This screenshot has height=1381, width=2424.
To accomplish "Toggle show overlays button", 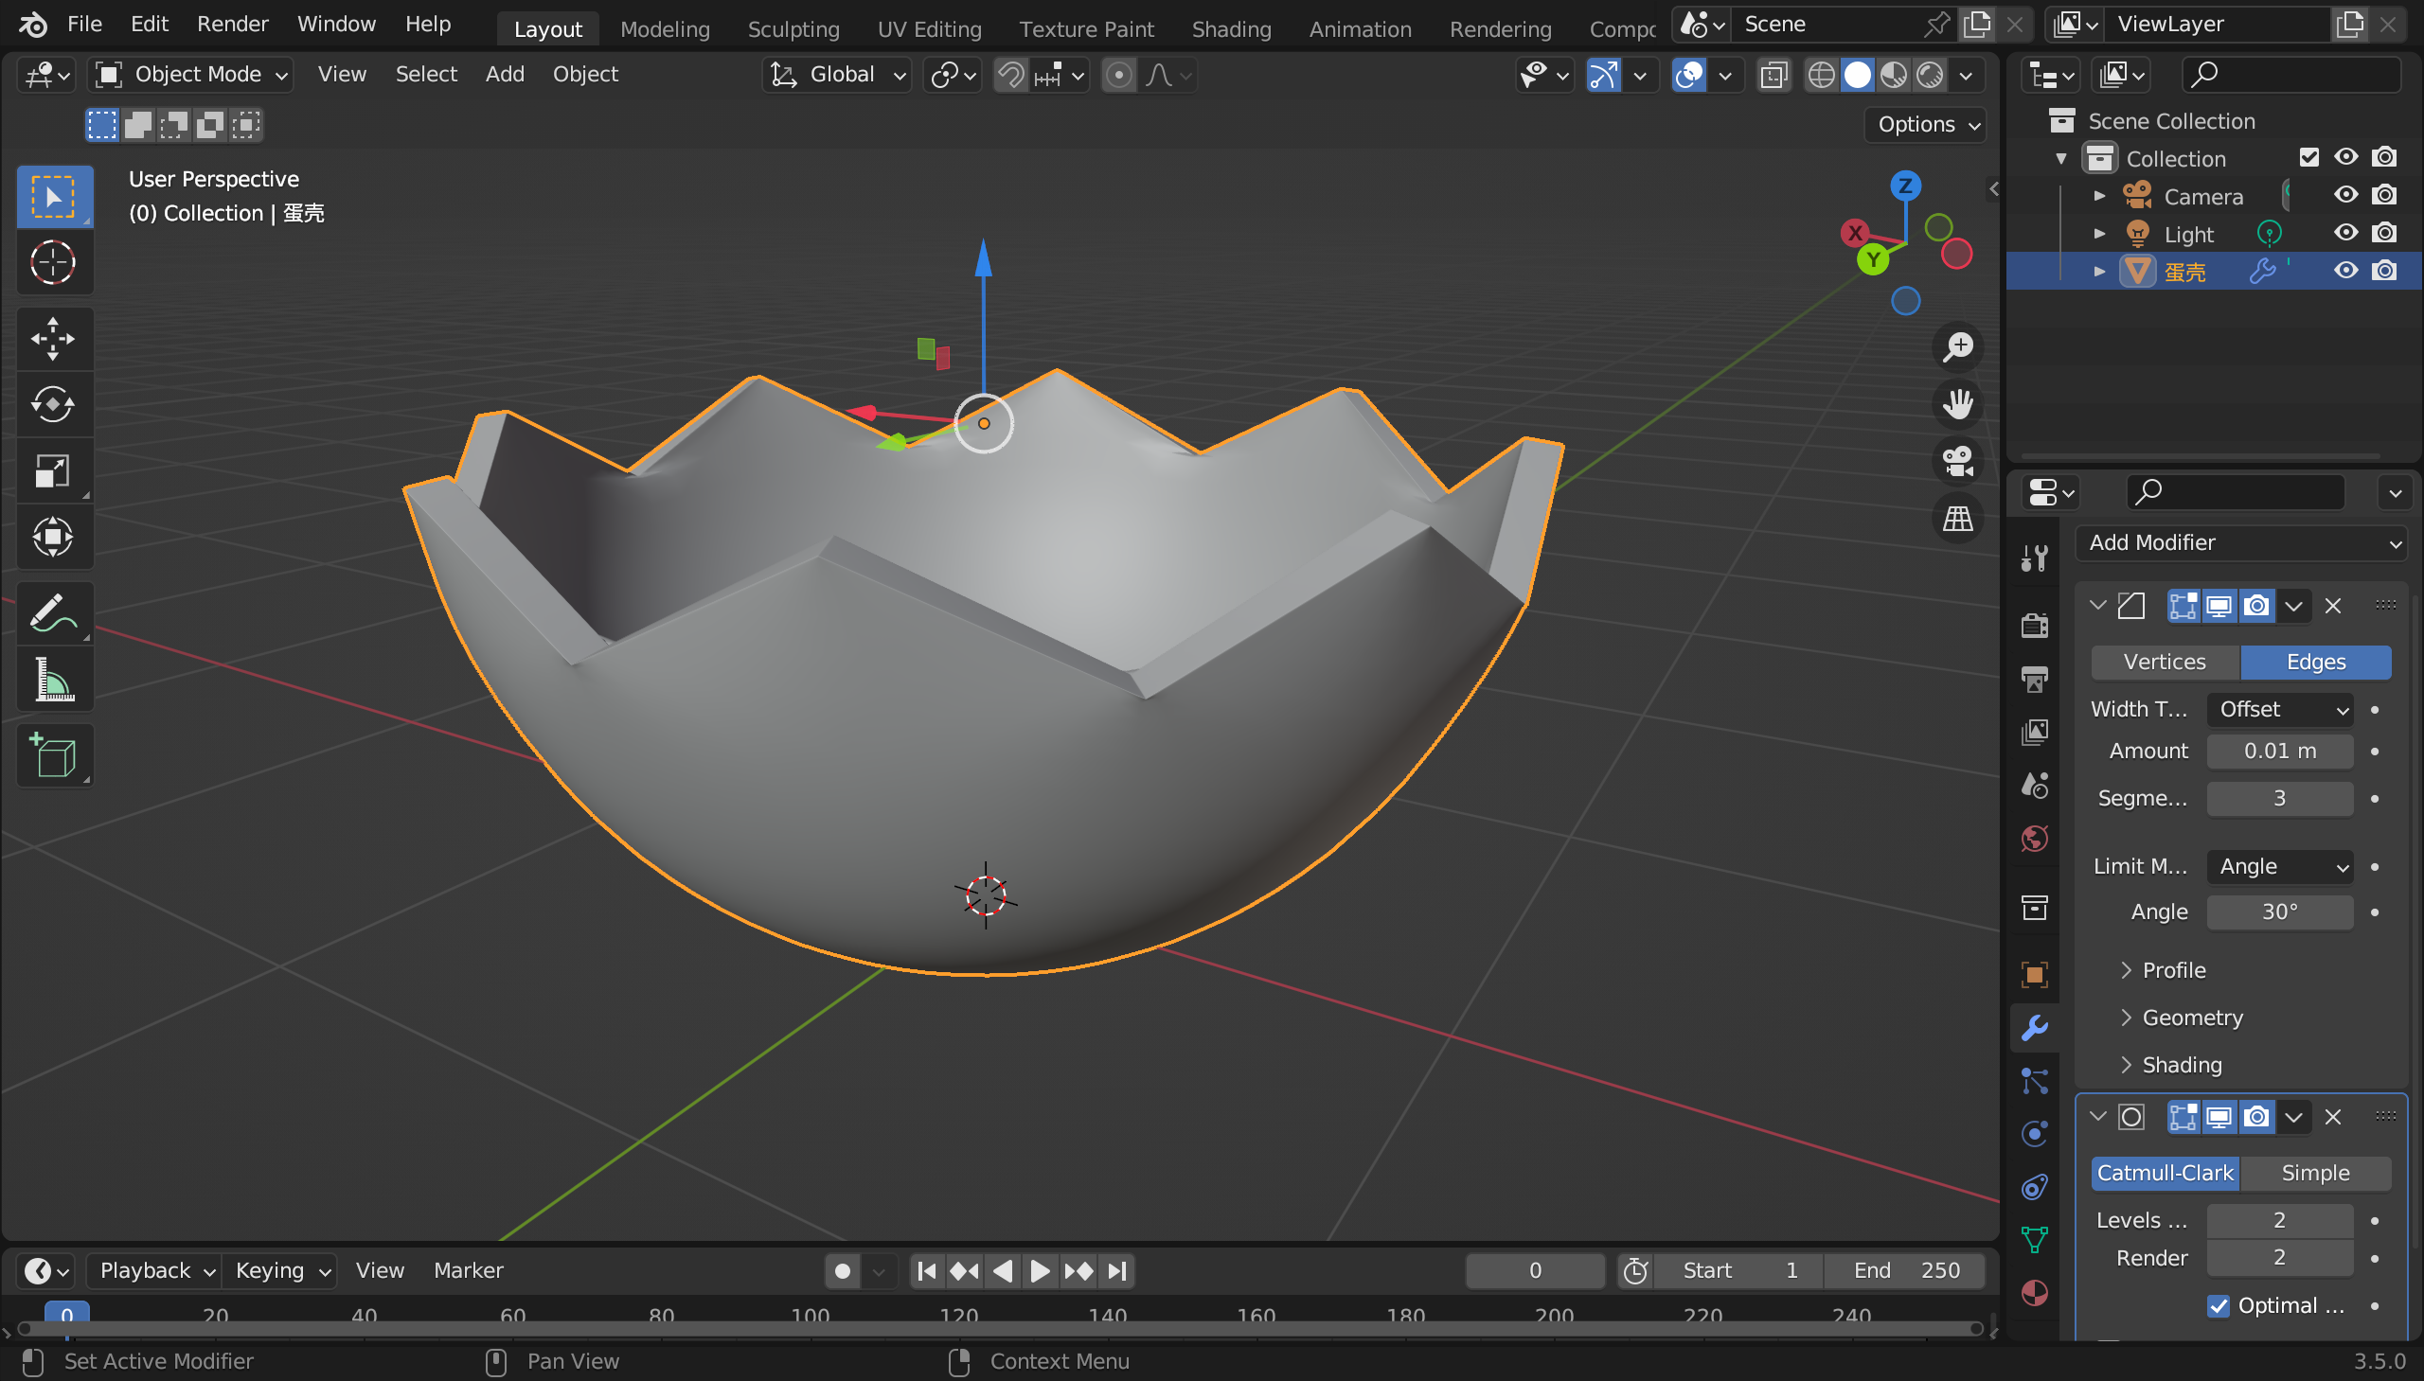I will point(1689,75).
